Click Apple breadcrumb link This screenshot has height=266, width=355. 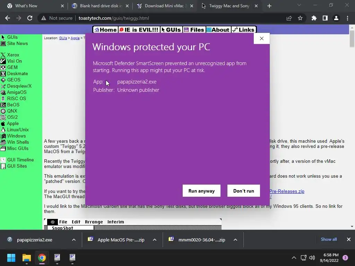click(75, 38)
